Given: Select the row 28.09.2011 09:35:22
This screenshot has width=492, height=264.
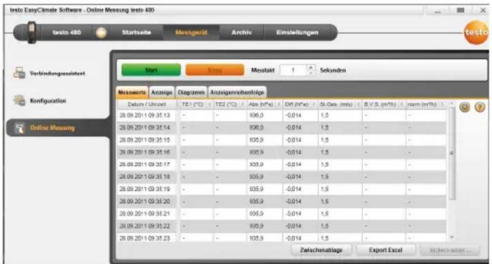Looking at the screenshot, I should (x=281, y=226).
